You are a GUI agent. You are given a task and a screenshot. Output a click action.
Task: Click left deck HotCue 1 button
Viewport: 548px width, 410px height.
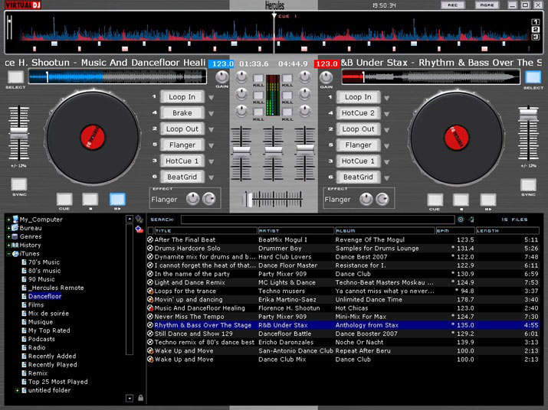(182, 161)
